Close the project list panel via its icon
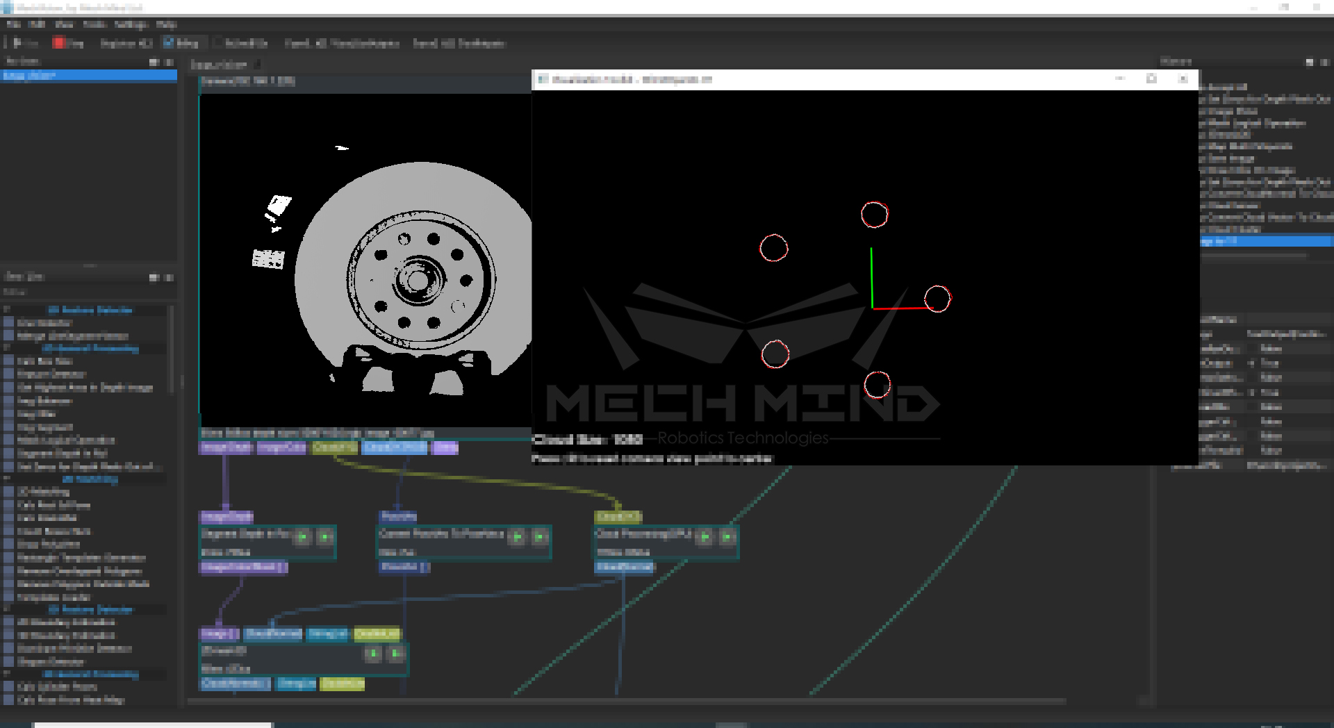1334x728 pixels. pyautogui.click(x=169, y=63)
